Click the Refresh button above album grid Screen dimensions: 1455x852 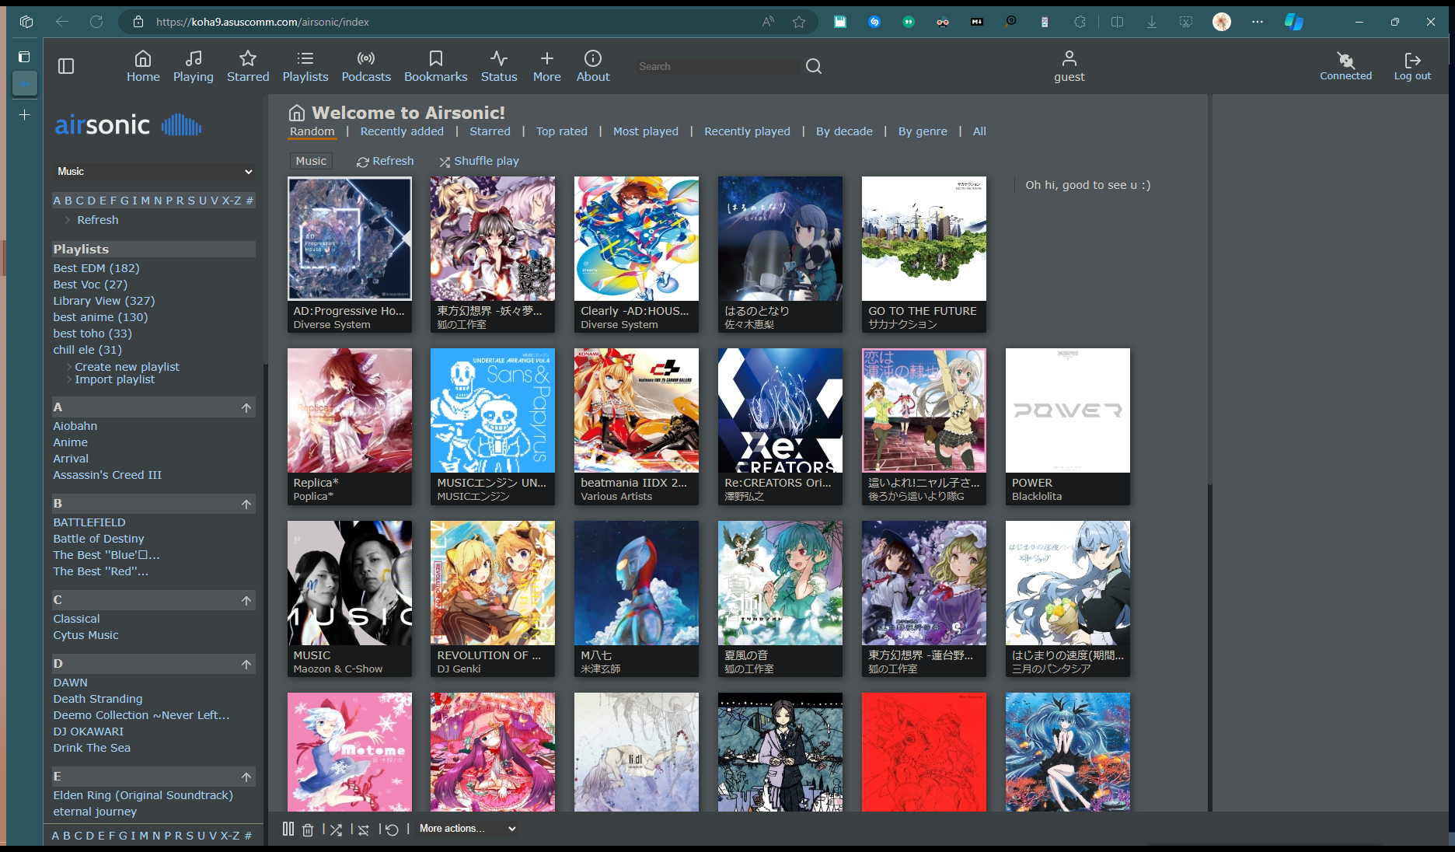[x=386, y=161]
